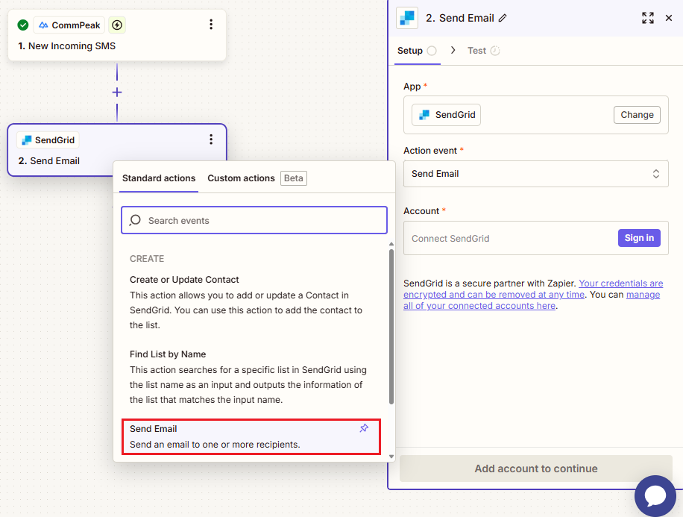Open the SendGrid step three-dot menu
Image resolution: width=683 pixels, height=517 pixels.
[x=211, y=140]
